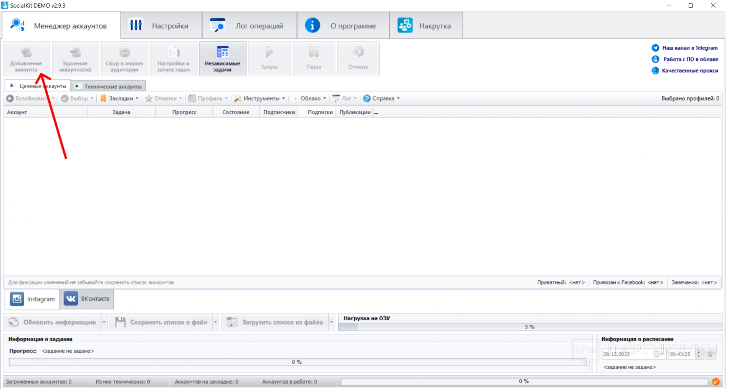The image size is (737, 389).
Task: Switch to ВКонтакте network
Action: 87,299
